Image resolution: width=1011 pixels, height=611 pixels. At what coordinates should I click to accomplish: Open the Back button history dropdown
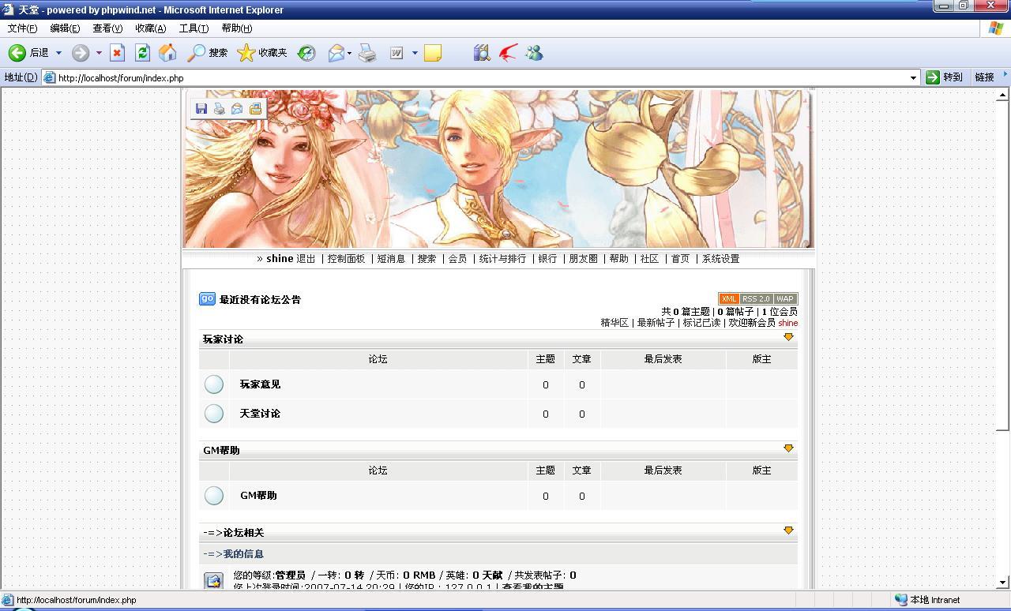point(58,53)
